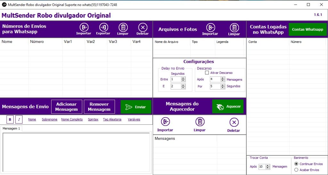Click the E delay input field
The height and width of the screenshot is (175, 328).
176,86
